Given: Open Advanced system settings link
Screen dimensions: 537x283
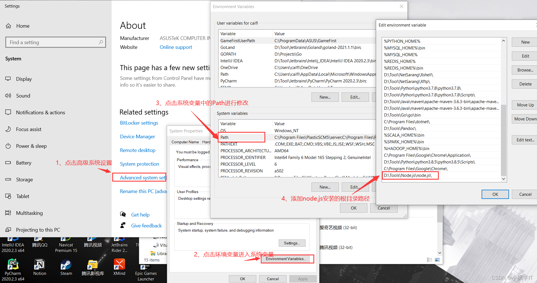Looking at the screenshot, I should coord(143,178).
